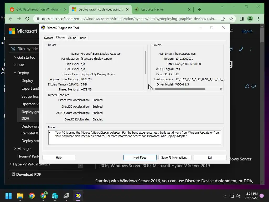Open the volume speaker tray icon
The image size is (269, 202).
238,196
